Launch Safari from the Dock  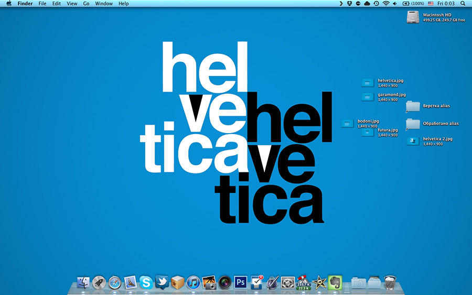click(115, 282)
